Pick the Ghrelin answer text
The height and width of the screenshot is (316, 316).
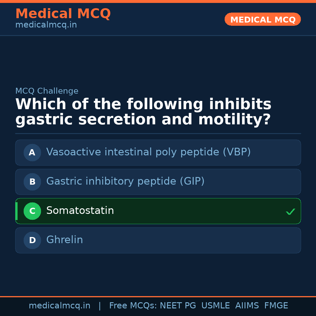[x=64, y=240]
